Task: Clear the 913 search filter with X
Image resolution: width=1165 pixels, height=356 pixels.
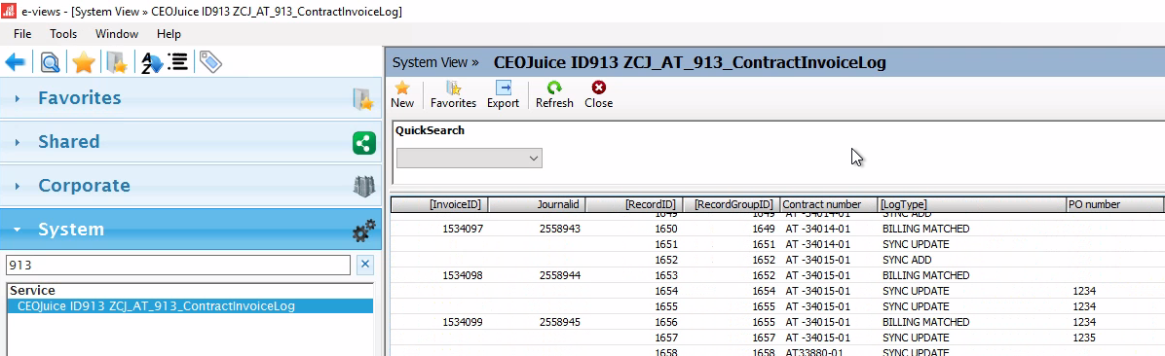Action: click(365, 265)
